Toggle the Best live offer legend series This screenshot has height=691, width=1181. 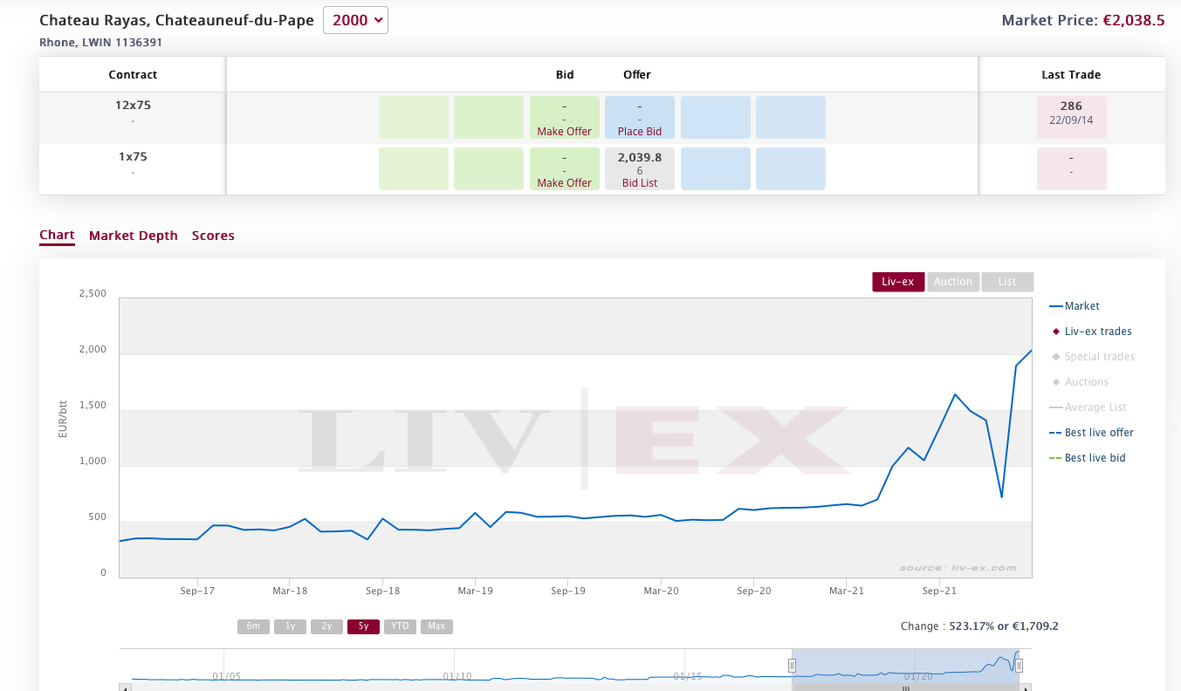click(x=1092, y=433)
